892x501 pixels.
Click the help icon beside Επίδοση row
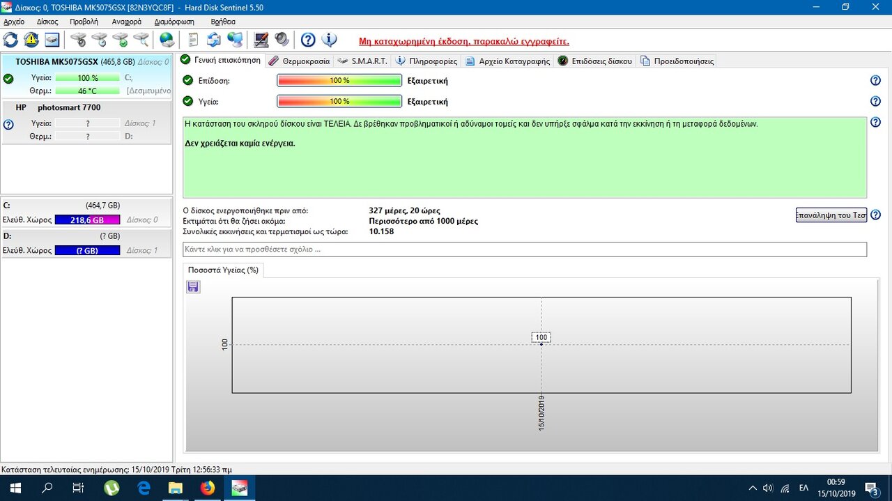point(876,81)
